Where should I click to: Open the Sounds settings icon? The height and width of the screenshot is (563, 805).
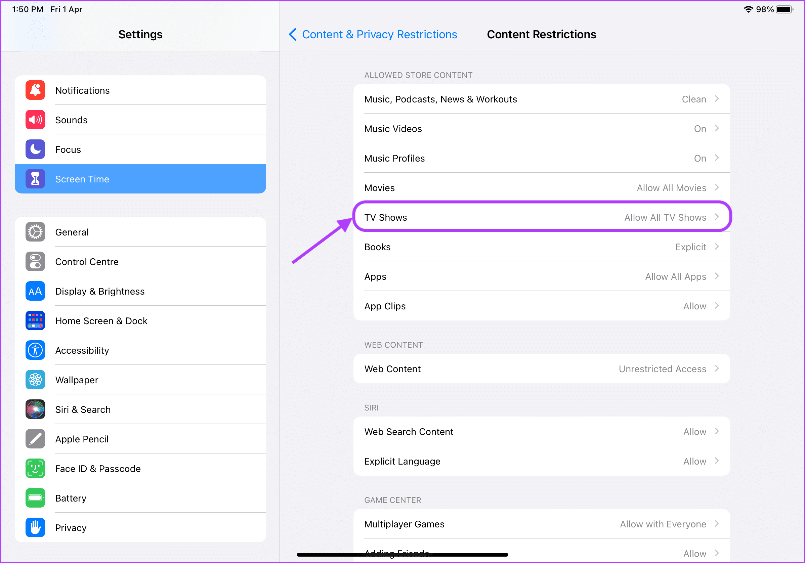[34, 119]
